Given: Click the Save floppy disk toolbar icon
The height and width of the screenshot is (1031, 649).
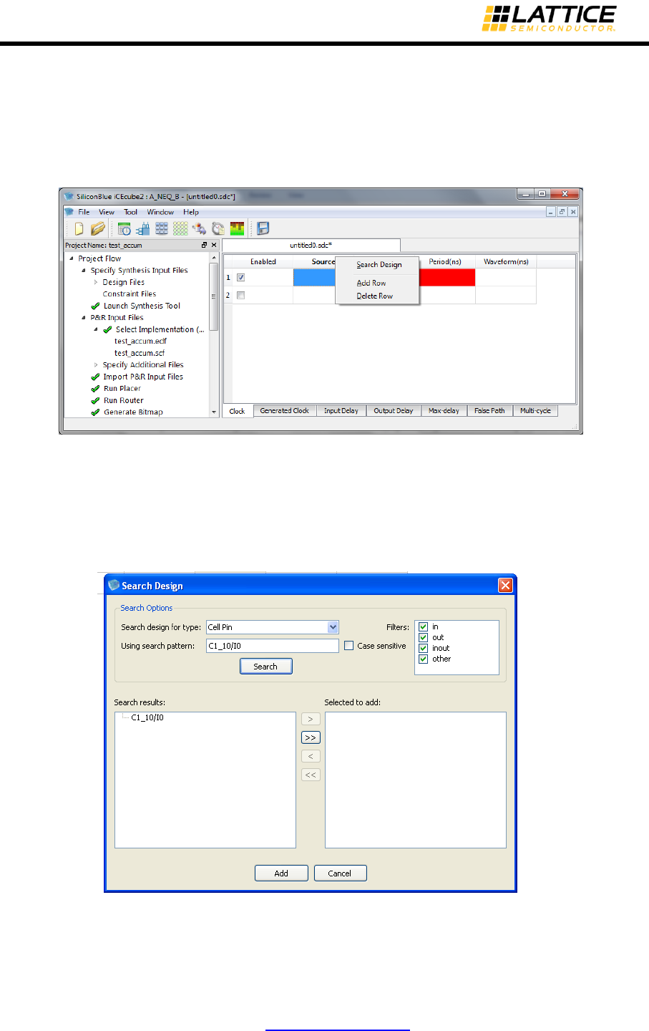Looking at the screenshot, I should [263, 228].
